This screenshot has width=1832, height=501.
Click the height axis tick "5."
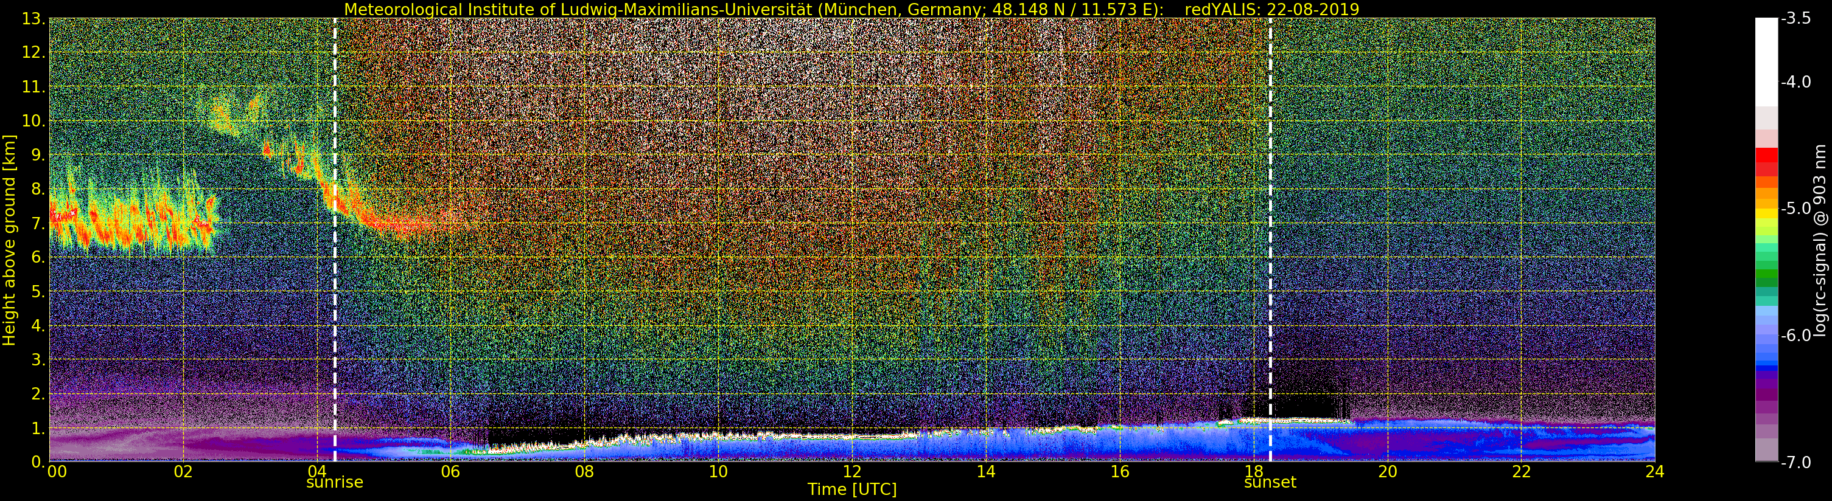pos(38,291)
